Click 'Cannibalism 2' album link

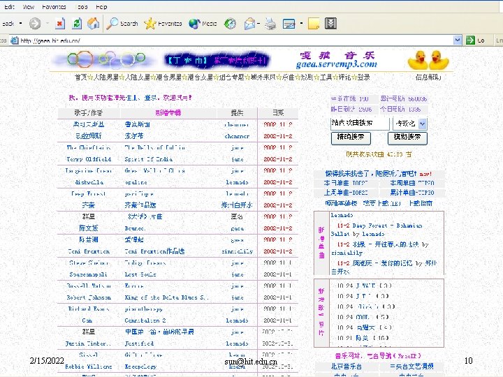coord(145,320)
